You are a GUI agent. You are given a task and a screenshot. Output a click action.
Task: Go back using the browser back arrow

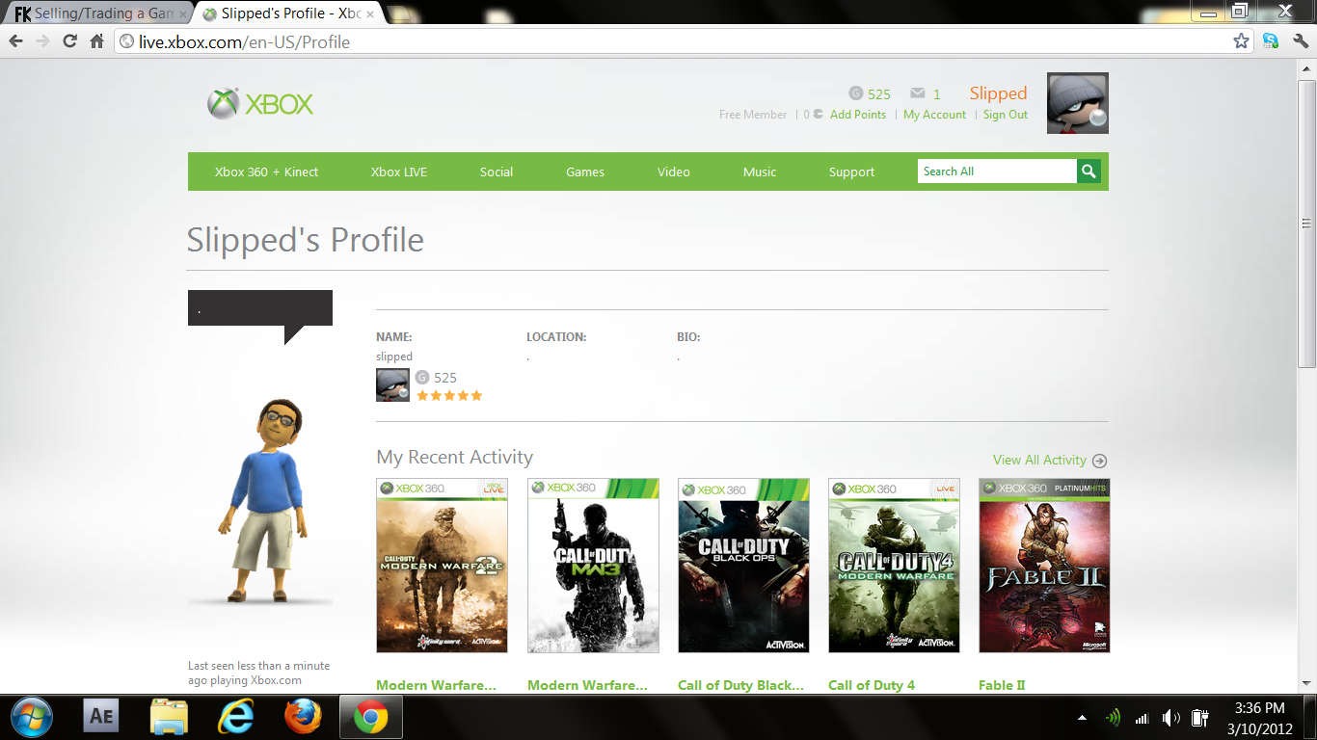[14, 41]
